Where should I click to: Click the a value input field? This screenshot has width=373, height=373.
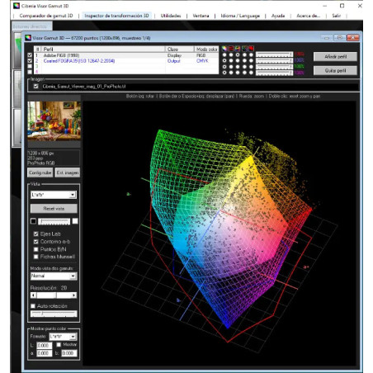[x=45, y=353]
